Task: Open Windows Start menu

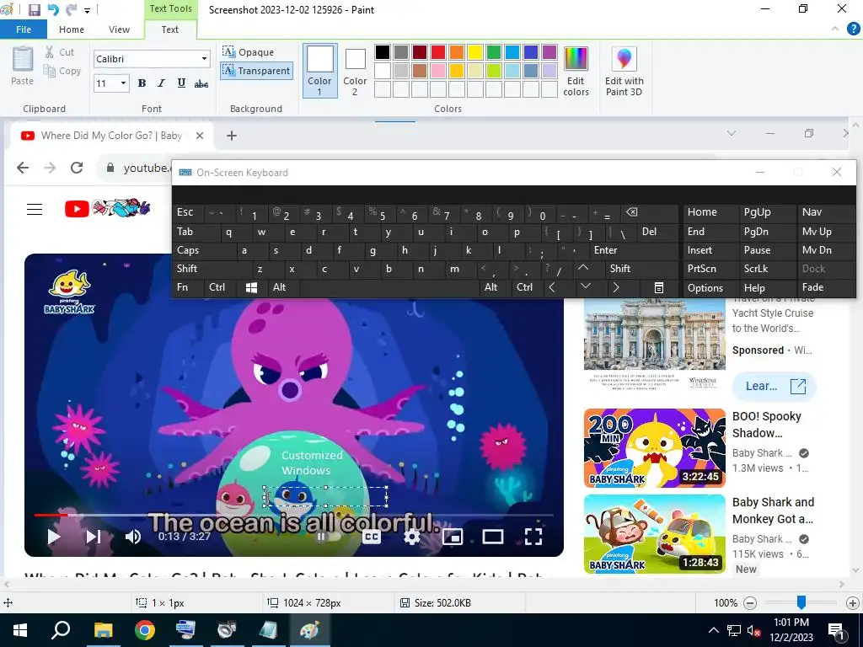Action: [19, 630]
